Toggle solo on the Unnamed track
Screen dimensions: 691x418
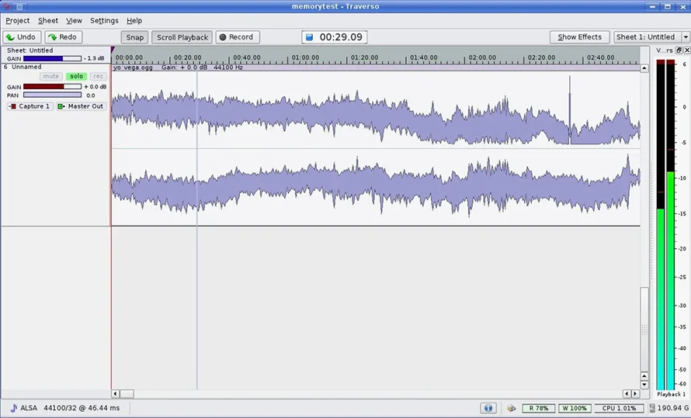point(75,77)
